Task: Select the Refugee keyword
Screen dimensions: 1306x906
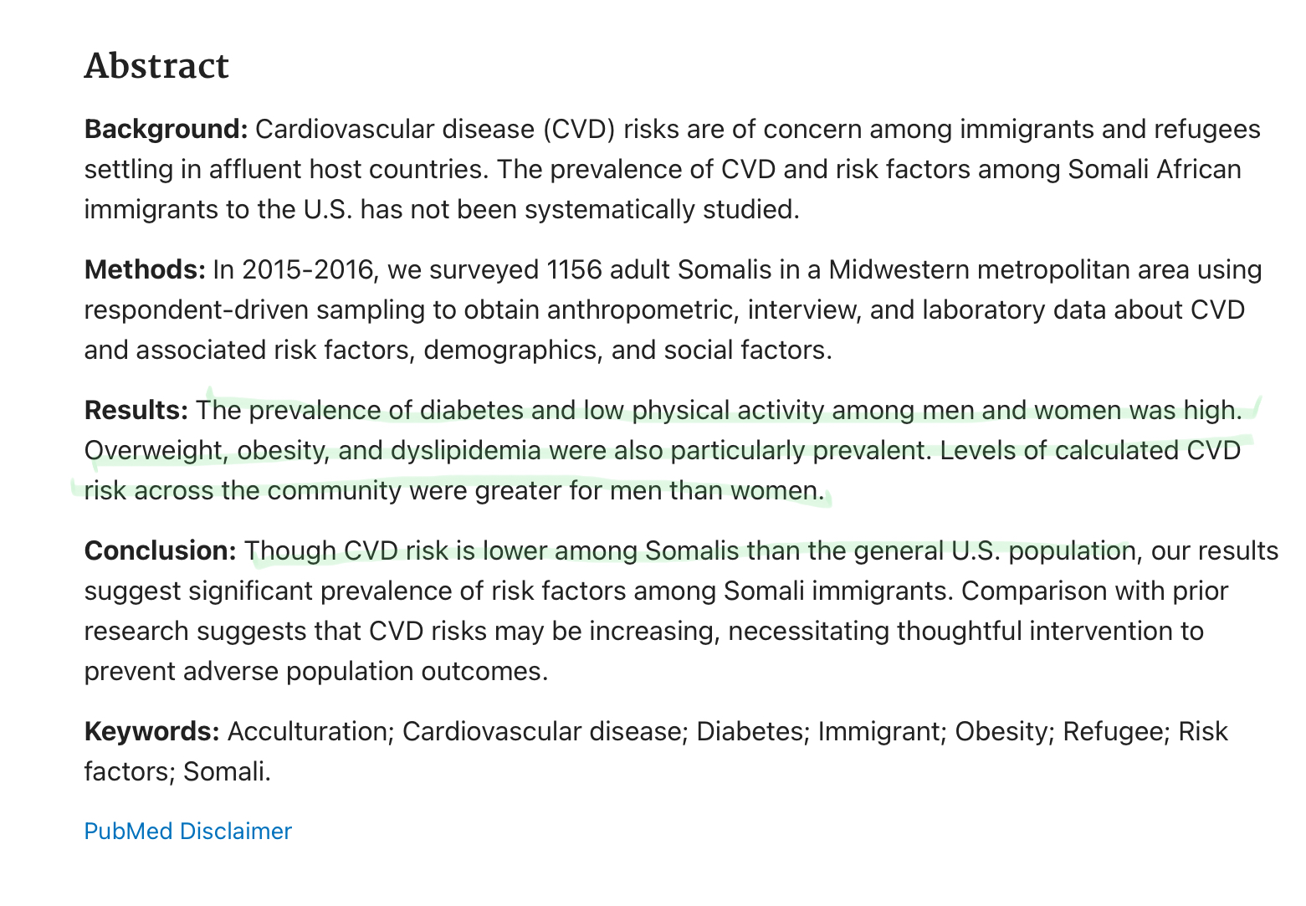Action: (1115, 731)
